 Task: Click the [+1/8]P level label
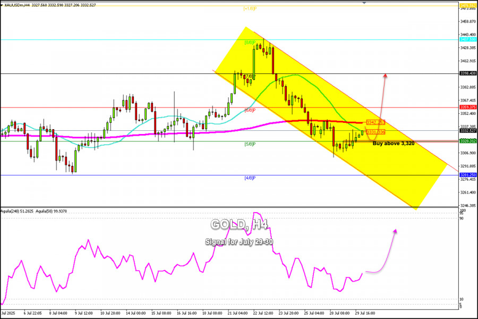250,9
